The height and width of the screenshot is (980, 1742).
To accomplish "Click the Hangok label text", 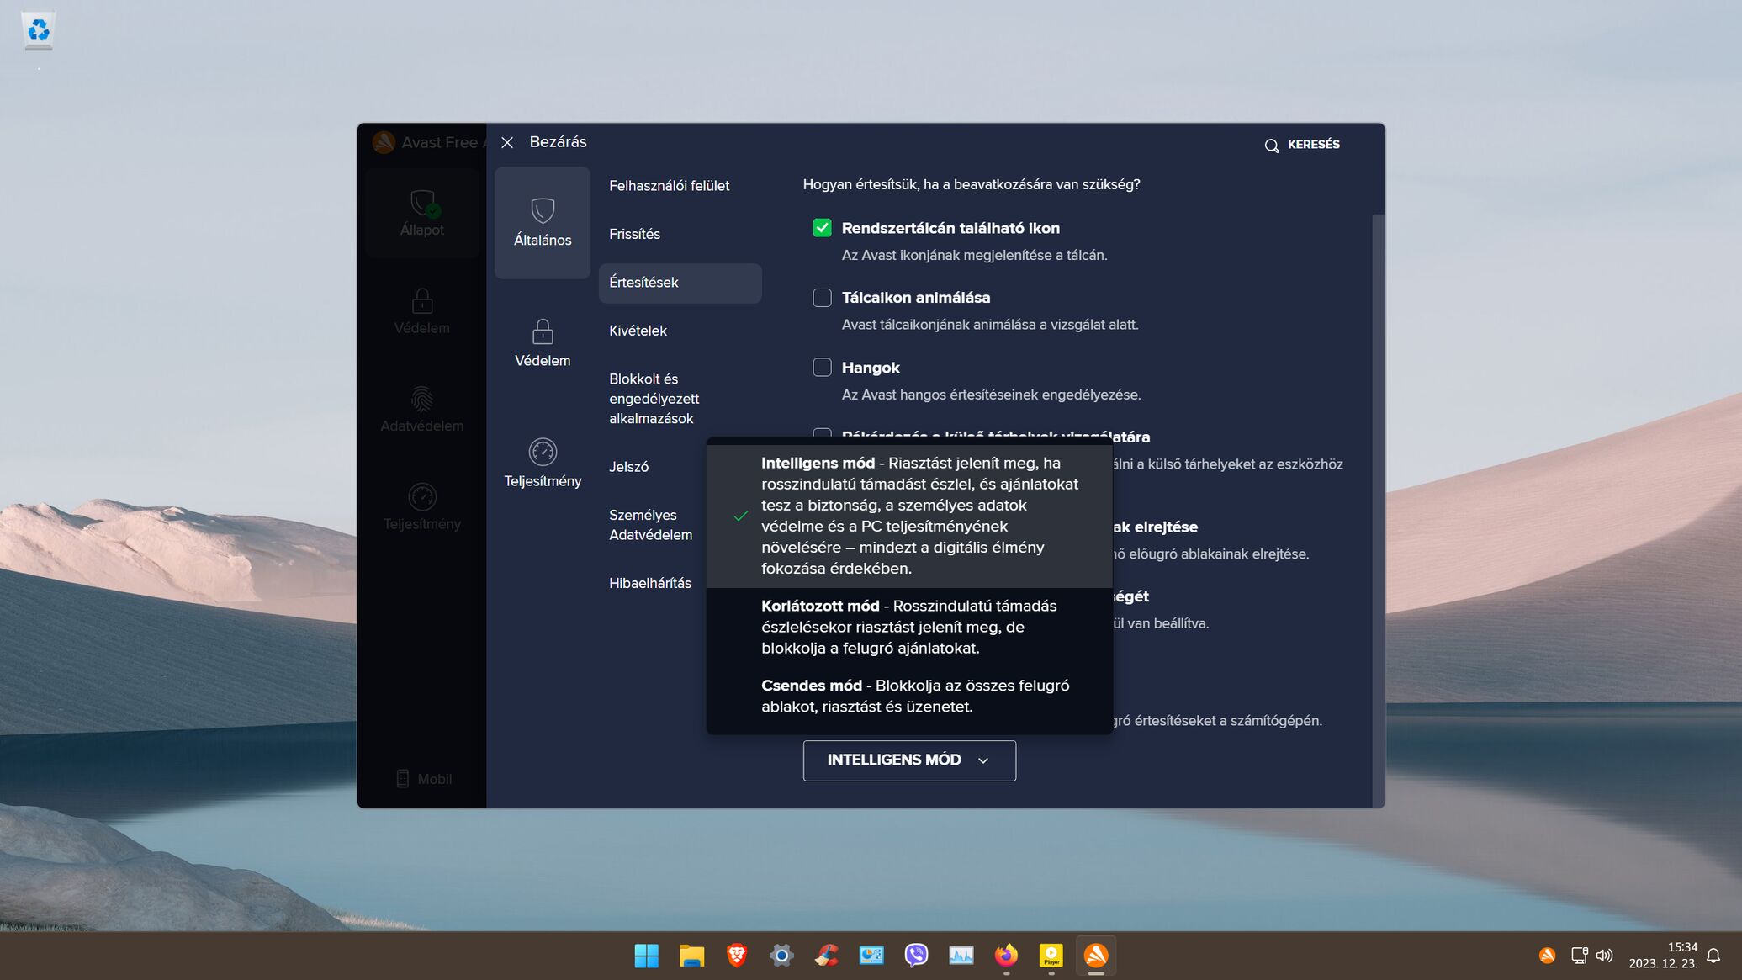I will 870,368.
